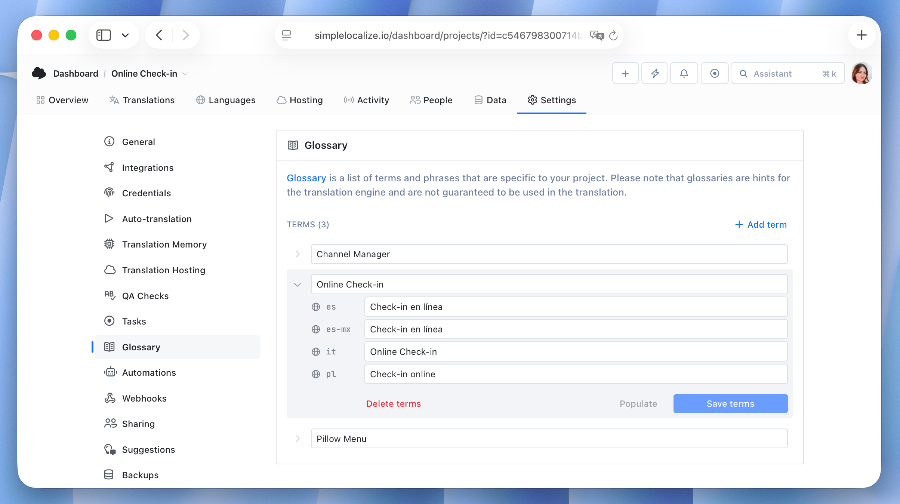
Task: Open a new browser tab
Action: pos(862,35)
